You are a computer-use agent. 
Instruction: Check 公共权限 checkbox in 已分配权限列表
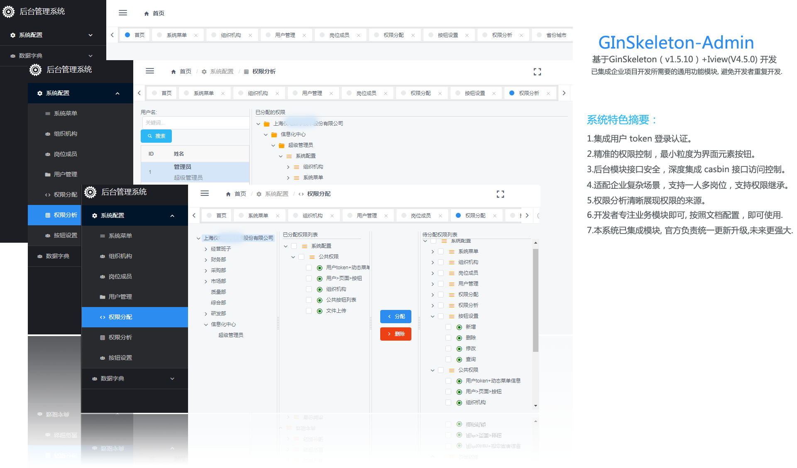tap(301, 257)
